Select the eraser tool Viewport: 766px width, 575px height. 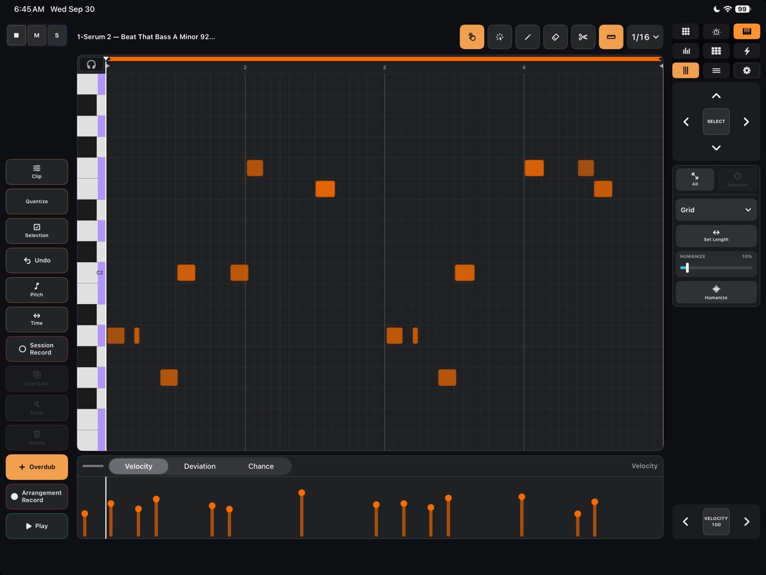(555, 37)
